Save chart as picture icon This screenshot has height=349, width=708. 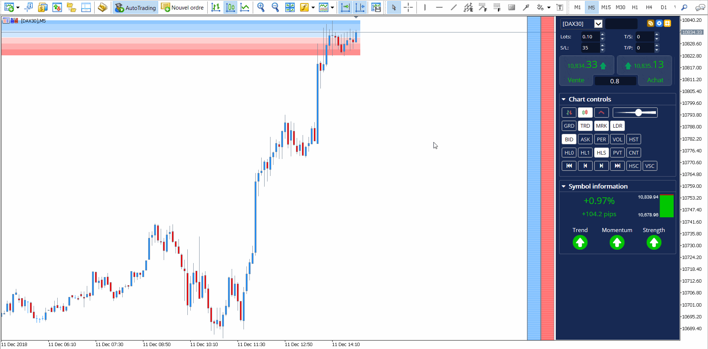click(376, 7)
